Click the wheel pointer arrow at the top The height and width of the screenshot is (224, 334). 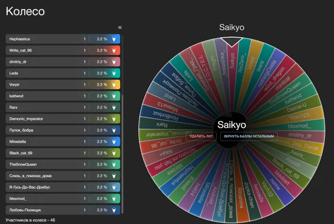(231, 42)
